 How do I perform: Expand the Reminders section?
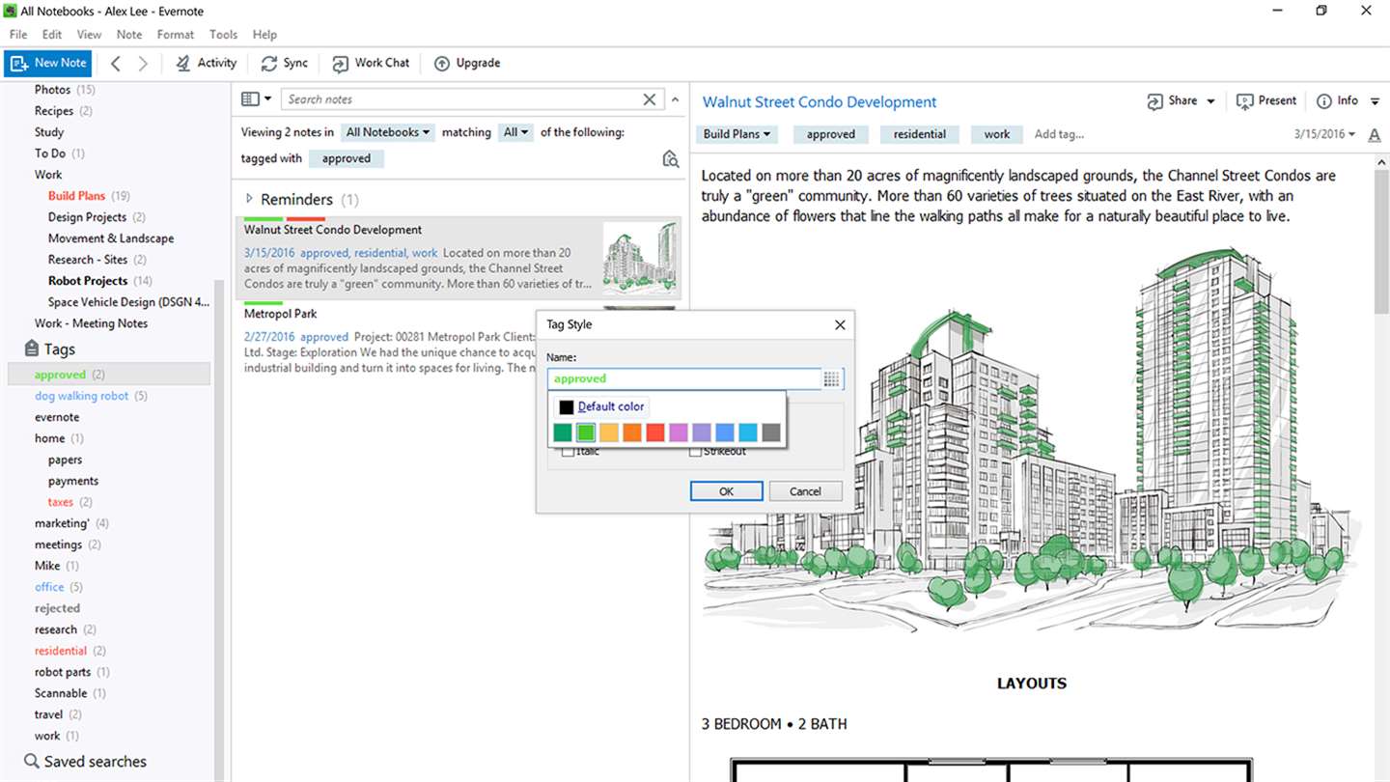[250, 199]
